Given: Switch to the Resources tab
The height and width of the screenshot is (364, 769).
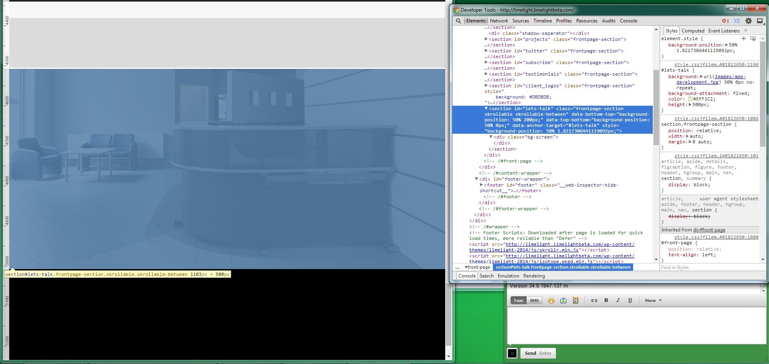Looking at the screenshot, I should [x=587, y=21].
